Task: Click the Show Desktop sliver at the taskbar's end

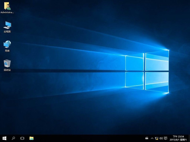Action: [x=189, y=138]
